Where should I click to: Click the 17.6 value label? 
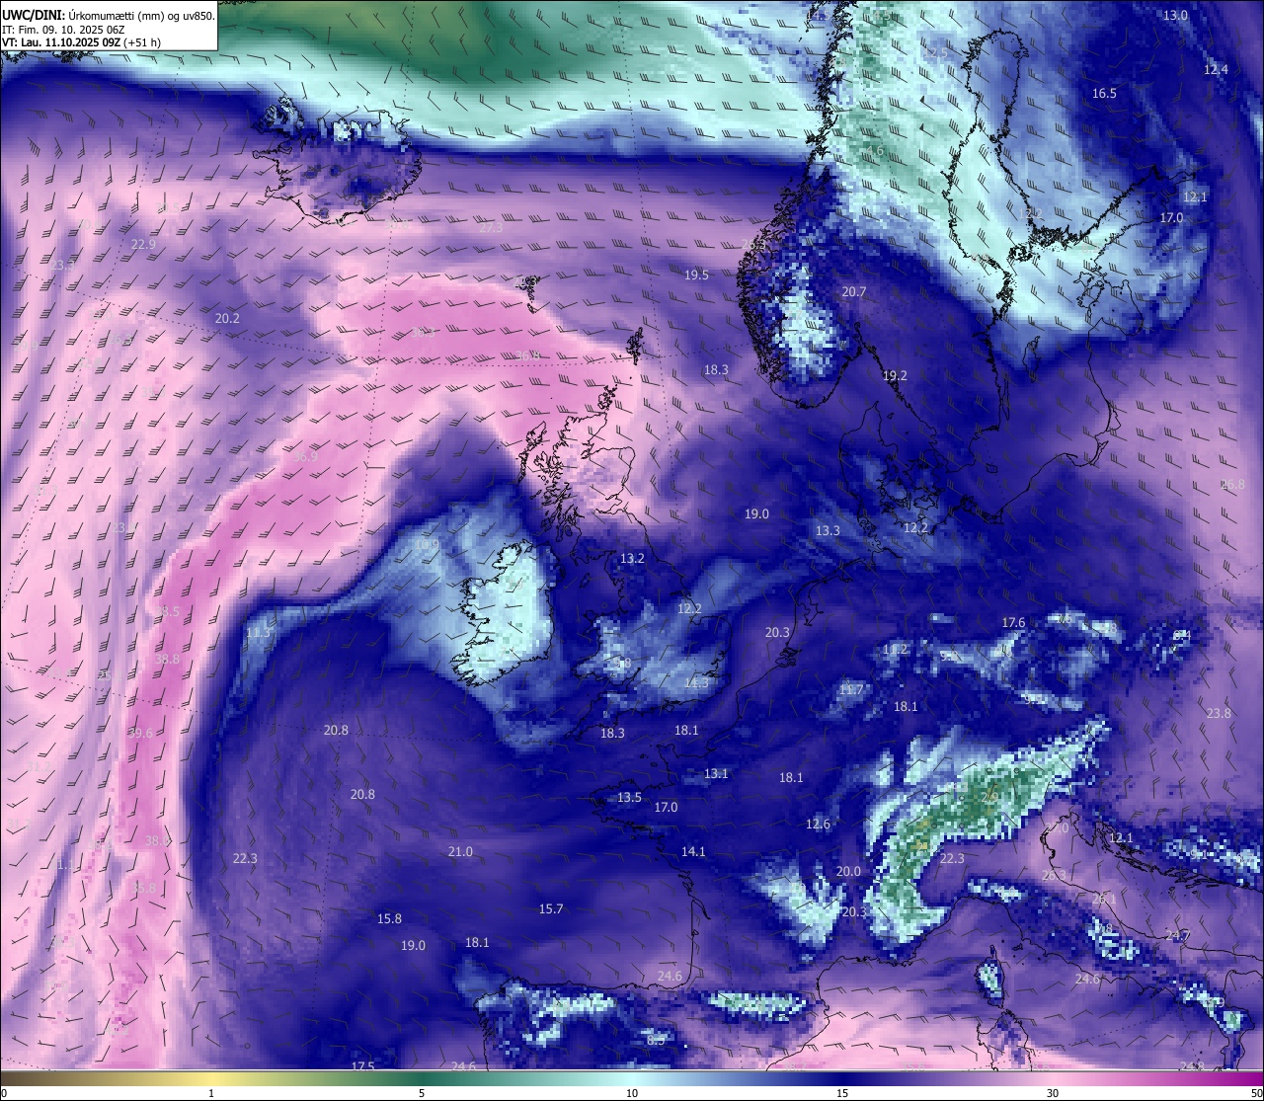pyautogui.click(x=1013, y=622)
